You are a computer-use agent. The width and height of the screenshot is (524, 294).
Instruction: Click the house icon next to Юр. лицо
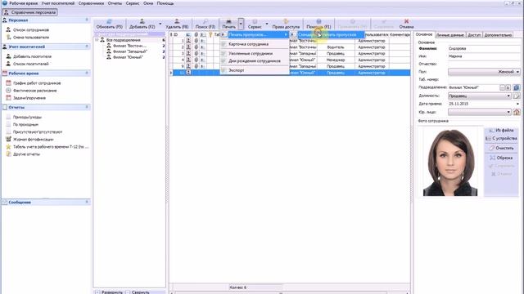[x=517, y=112]
